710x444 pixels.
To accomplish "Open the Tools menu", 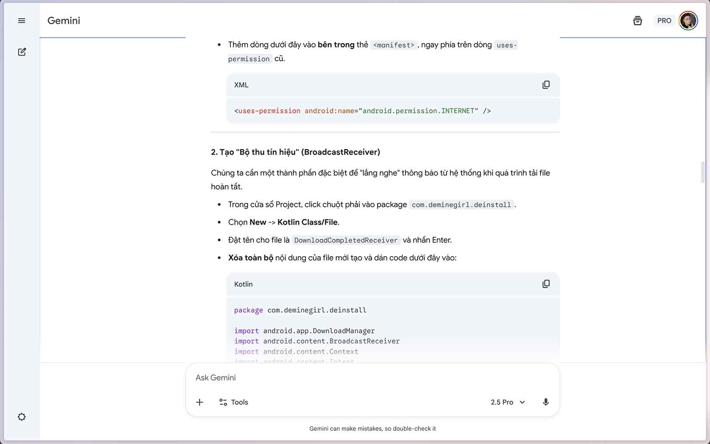I will click(233, 402).
